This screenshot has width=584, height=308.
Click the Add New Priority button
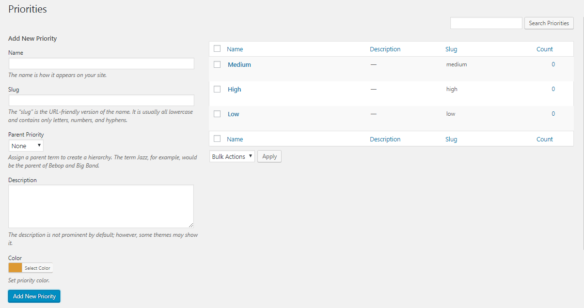tap(34, 296)
